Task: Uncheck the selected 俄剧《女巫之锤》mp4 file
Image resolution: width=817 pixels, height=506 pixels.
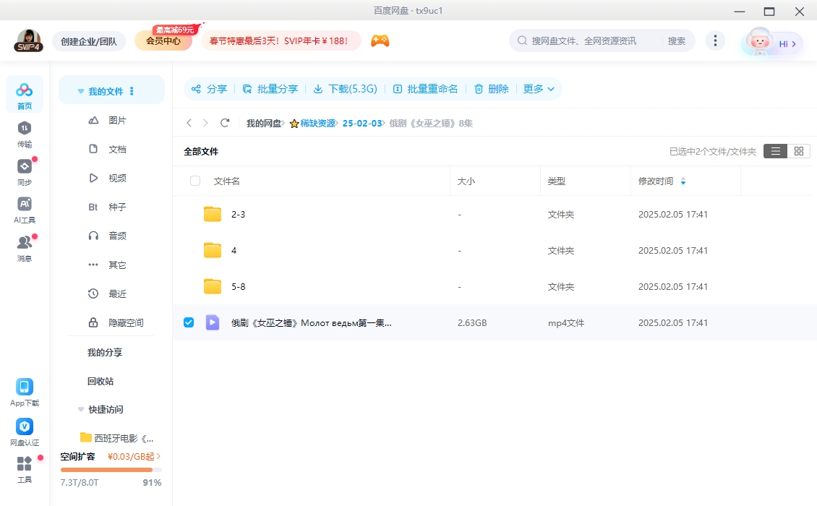Action: click(189, 322)
